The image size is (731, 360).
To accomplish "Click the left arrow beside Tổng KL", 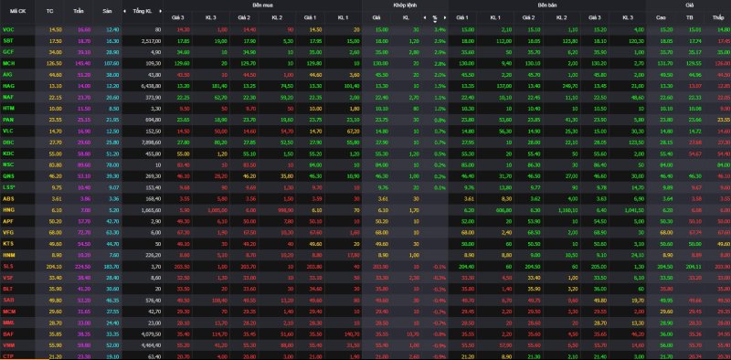I will (x=124, y=11).
